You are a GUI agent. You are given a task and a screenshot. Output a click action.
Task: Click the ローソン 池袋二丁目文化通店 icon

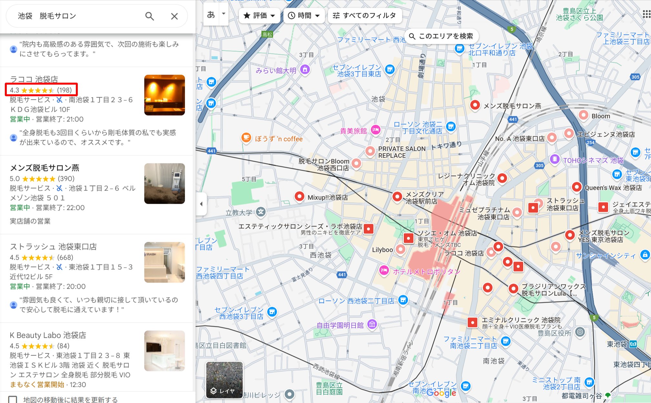pos(451,126)
